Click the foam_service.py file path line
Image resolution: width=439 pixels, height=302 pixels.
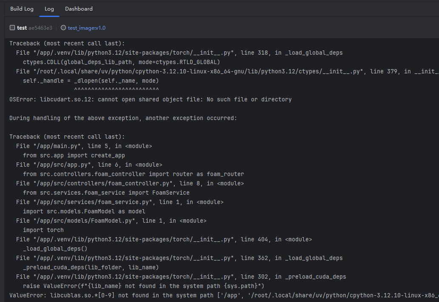pyautogui.click(x=120, y=202)
